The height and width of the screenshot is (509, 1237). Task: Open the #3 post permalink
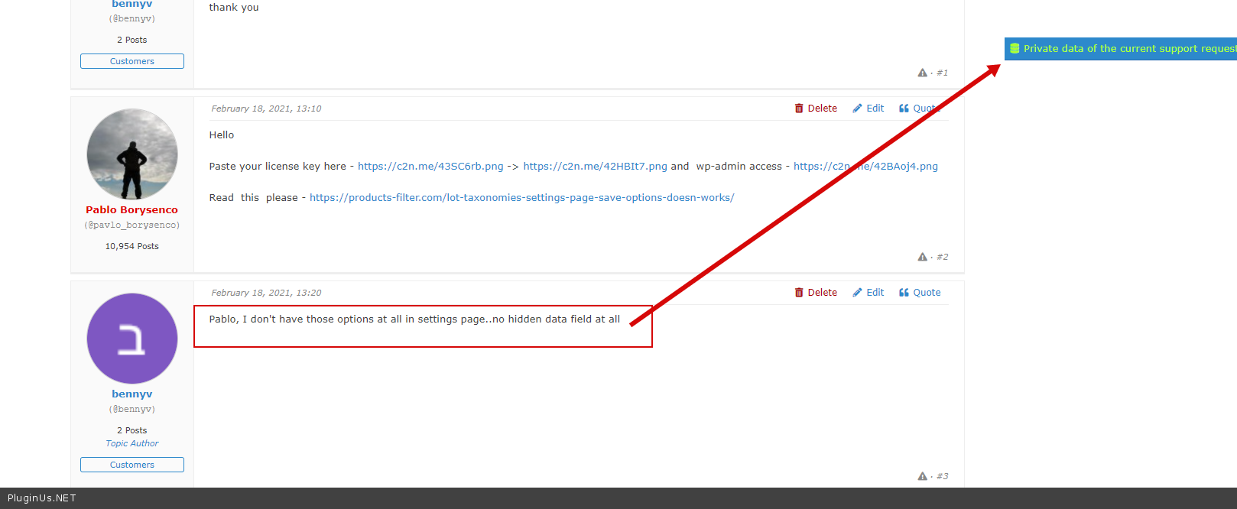pyautogui.click(x=942, y=477)
